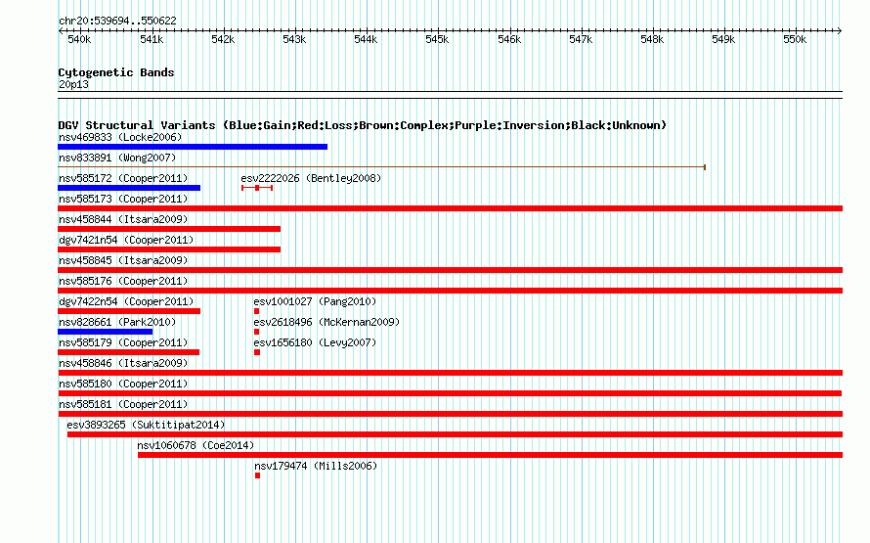The width and height of the screenshot is (870, 543).
Task: Click the red loss bar of nsv458845
Action: (x=450, y=270)
